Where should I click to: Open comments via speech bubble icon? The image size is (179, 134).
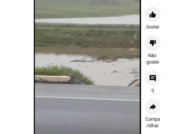pos(153,78)
